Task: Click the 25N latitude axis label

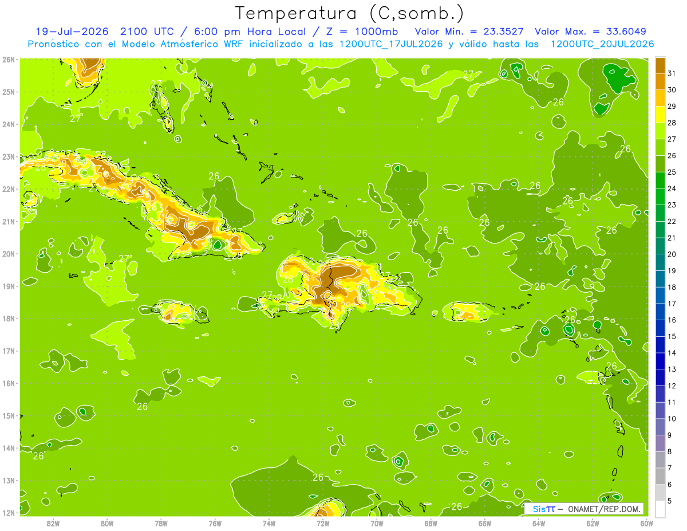Action: [9, 92]
